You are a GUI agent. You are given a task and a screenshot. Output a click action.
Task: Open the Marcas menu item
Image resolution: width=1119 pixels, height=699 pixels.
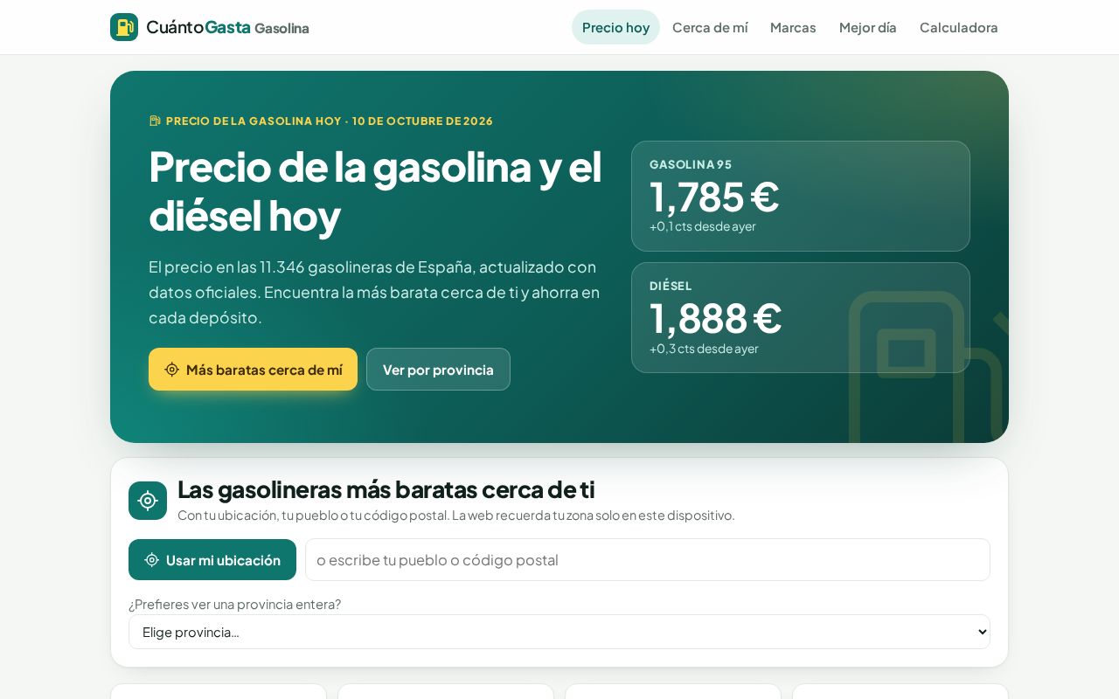(x=793, y=27)
